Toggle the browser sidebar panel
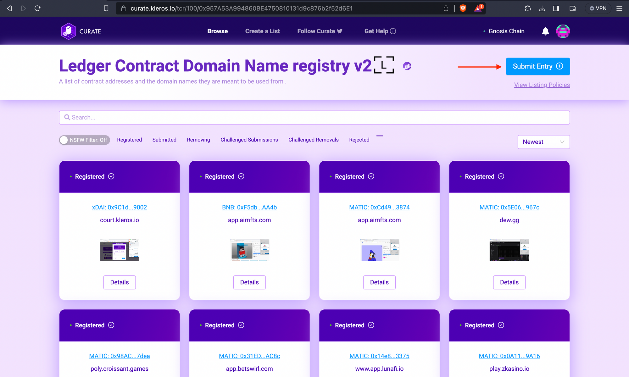 [x=556, y=8]
